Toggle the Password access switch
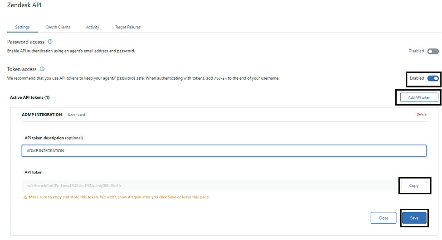The image size is (442, 240). [433, 51]
